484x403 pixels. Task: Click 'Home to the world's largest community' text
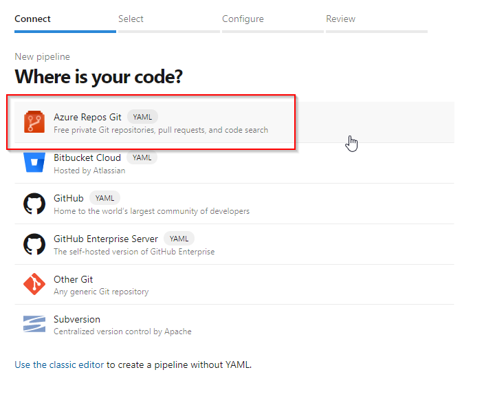151,211
